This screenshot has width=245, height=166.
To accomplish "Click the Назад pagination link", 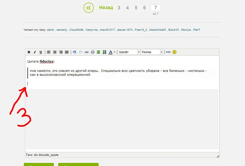I will click(106, 7).
